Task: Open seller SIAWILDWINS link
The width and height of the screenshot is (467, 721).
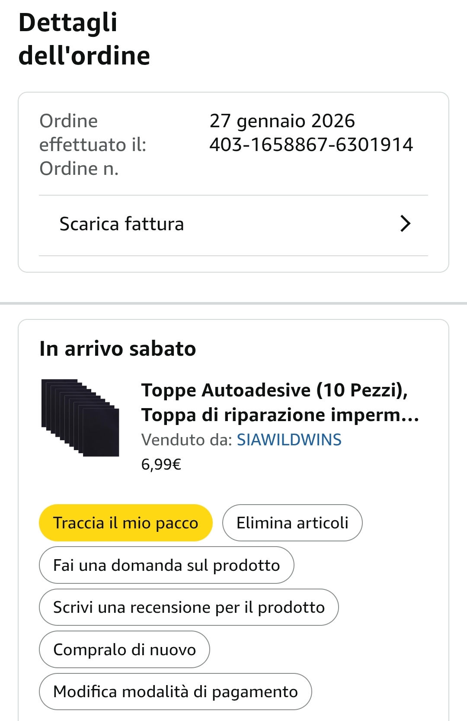Action: click(289, 440)
